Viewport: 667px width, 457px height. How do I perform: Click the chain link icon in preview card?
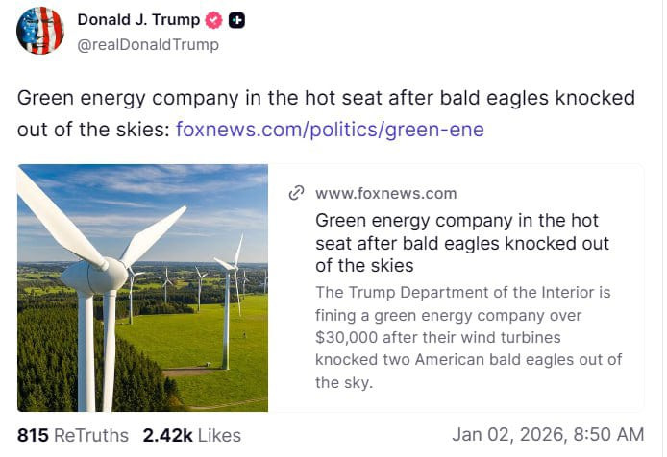297,193
